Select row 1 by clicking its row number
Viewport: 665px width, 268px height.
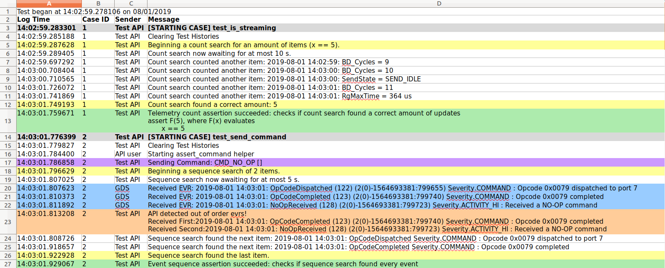[x=8, y=11]
